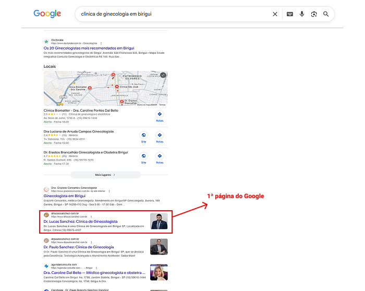Open Dr. Erastos Brancalhão Ginecologista listing

86,152
